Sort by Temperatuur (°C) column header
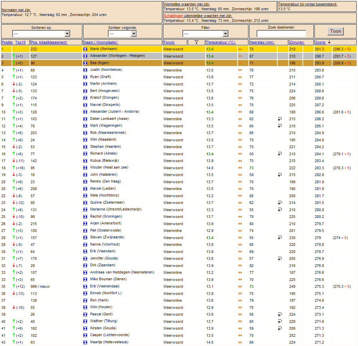This screenshot has height=346, width=358. (221, 42)
